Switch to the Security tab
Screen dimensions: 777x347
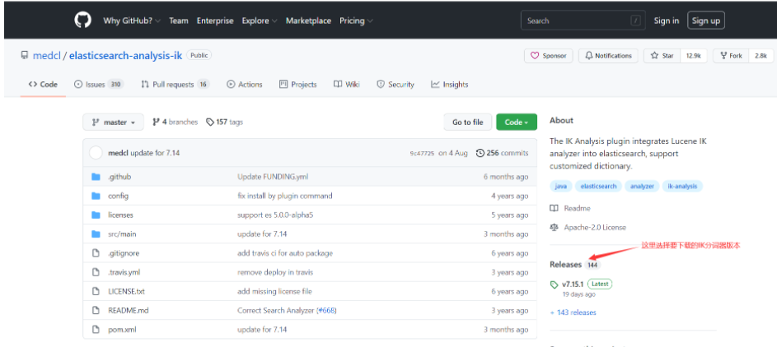396,85
